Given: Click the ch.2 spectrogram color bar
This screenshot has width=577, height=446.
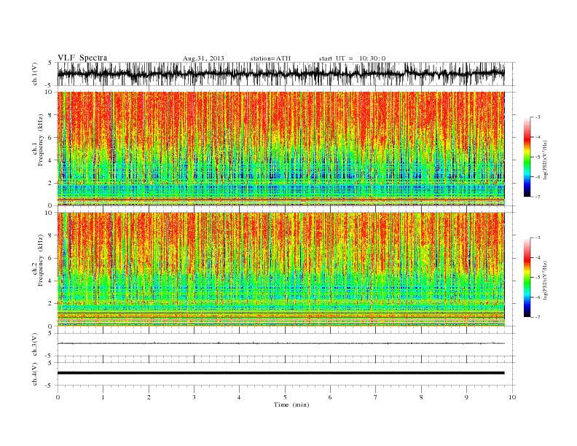Looking at the screenshot, I should 527,277.
